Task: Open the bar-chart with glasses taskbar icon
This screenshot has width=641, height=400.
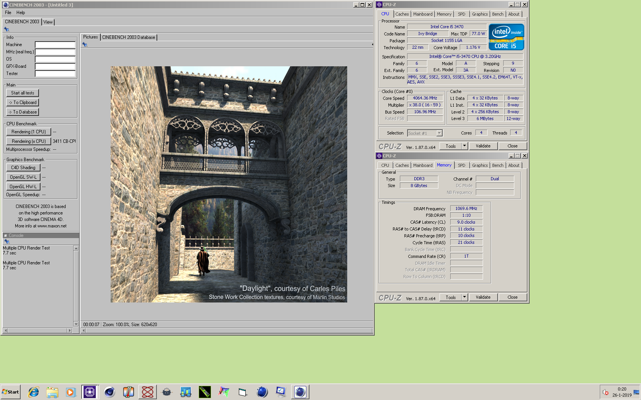Action: click(186, 392)
